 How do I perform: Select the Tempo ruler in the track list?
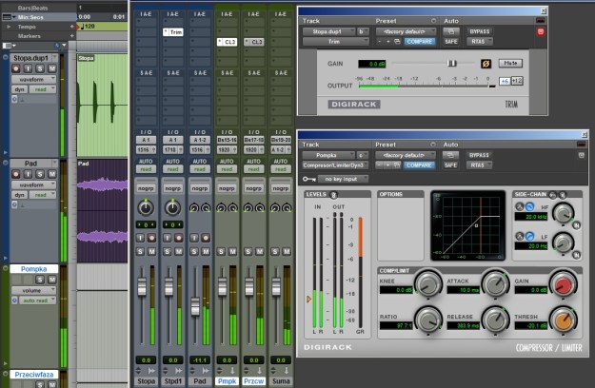(25, 27)
